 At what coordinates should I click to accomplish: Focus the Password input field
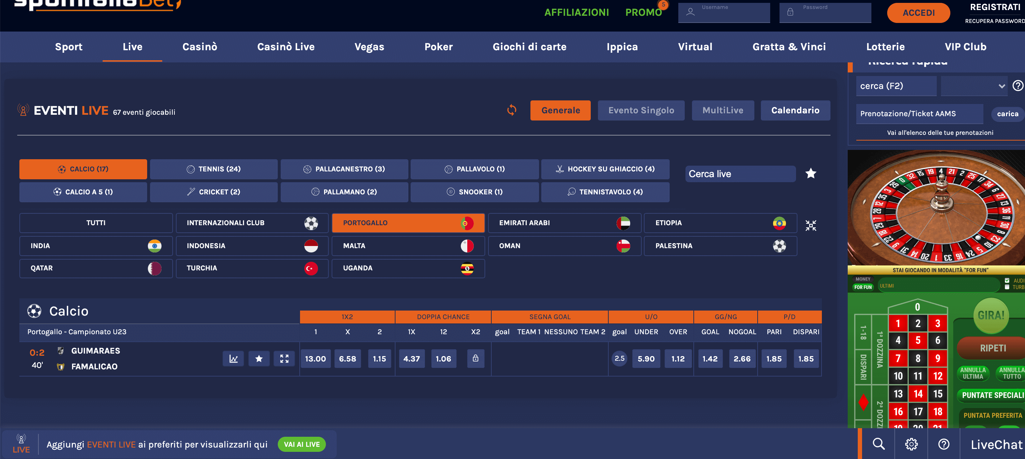pos(825,13)
